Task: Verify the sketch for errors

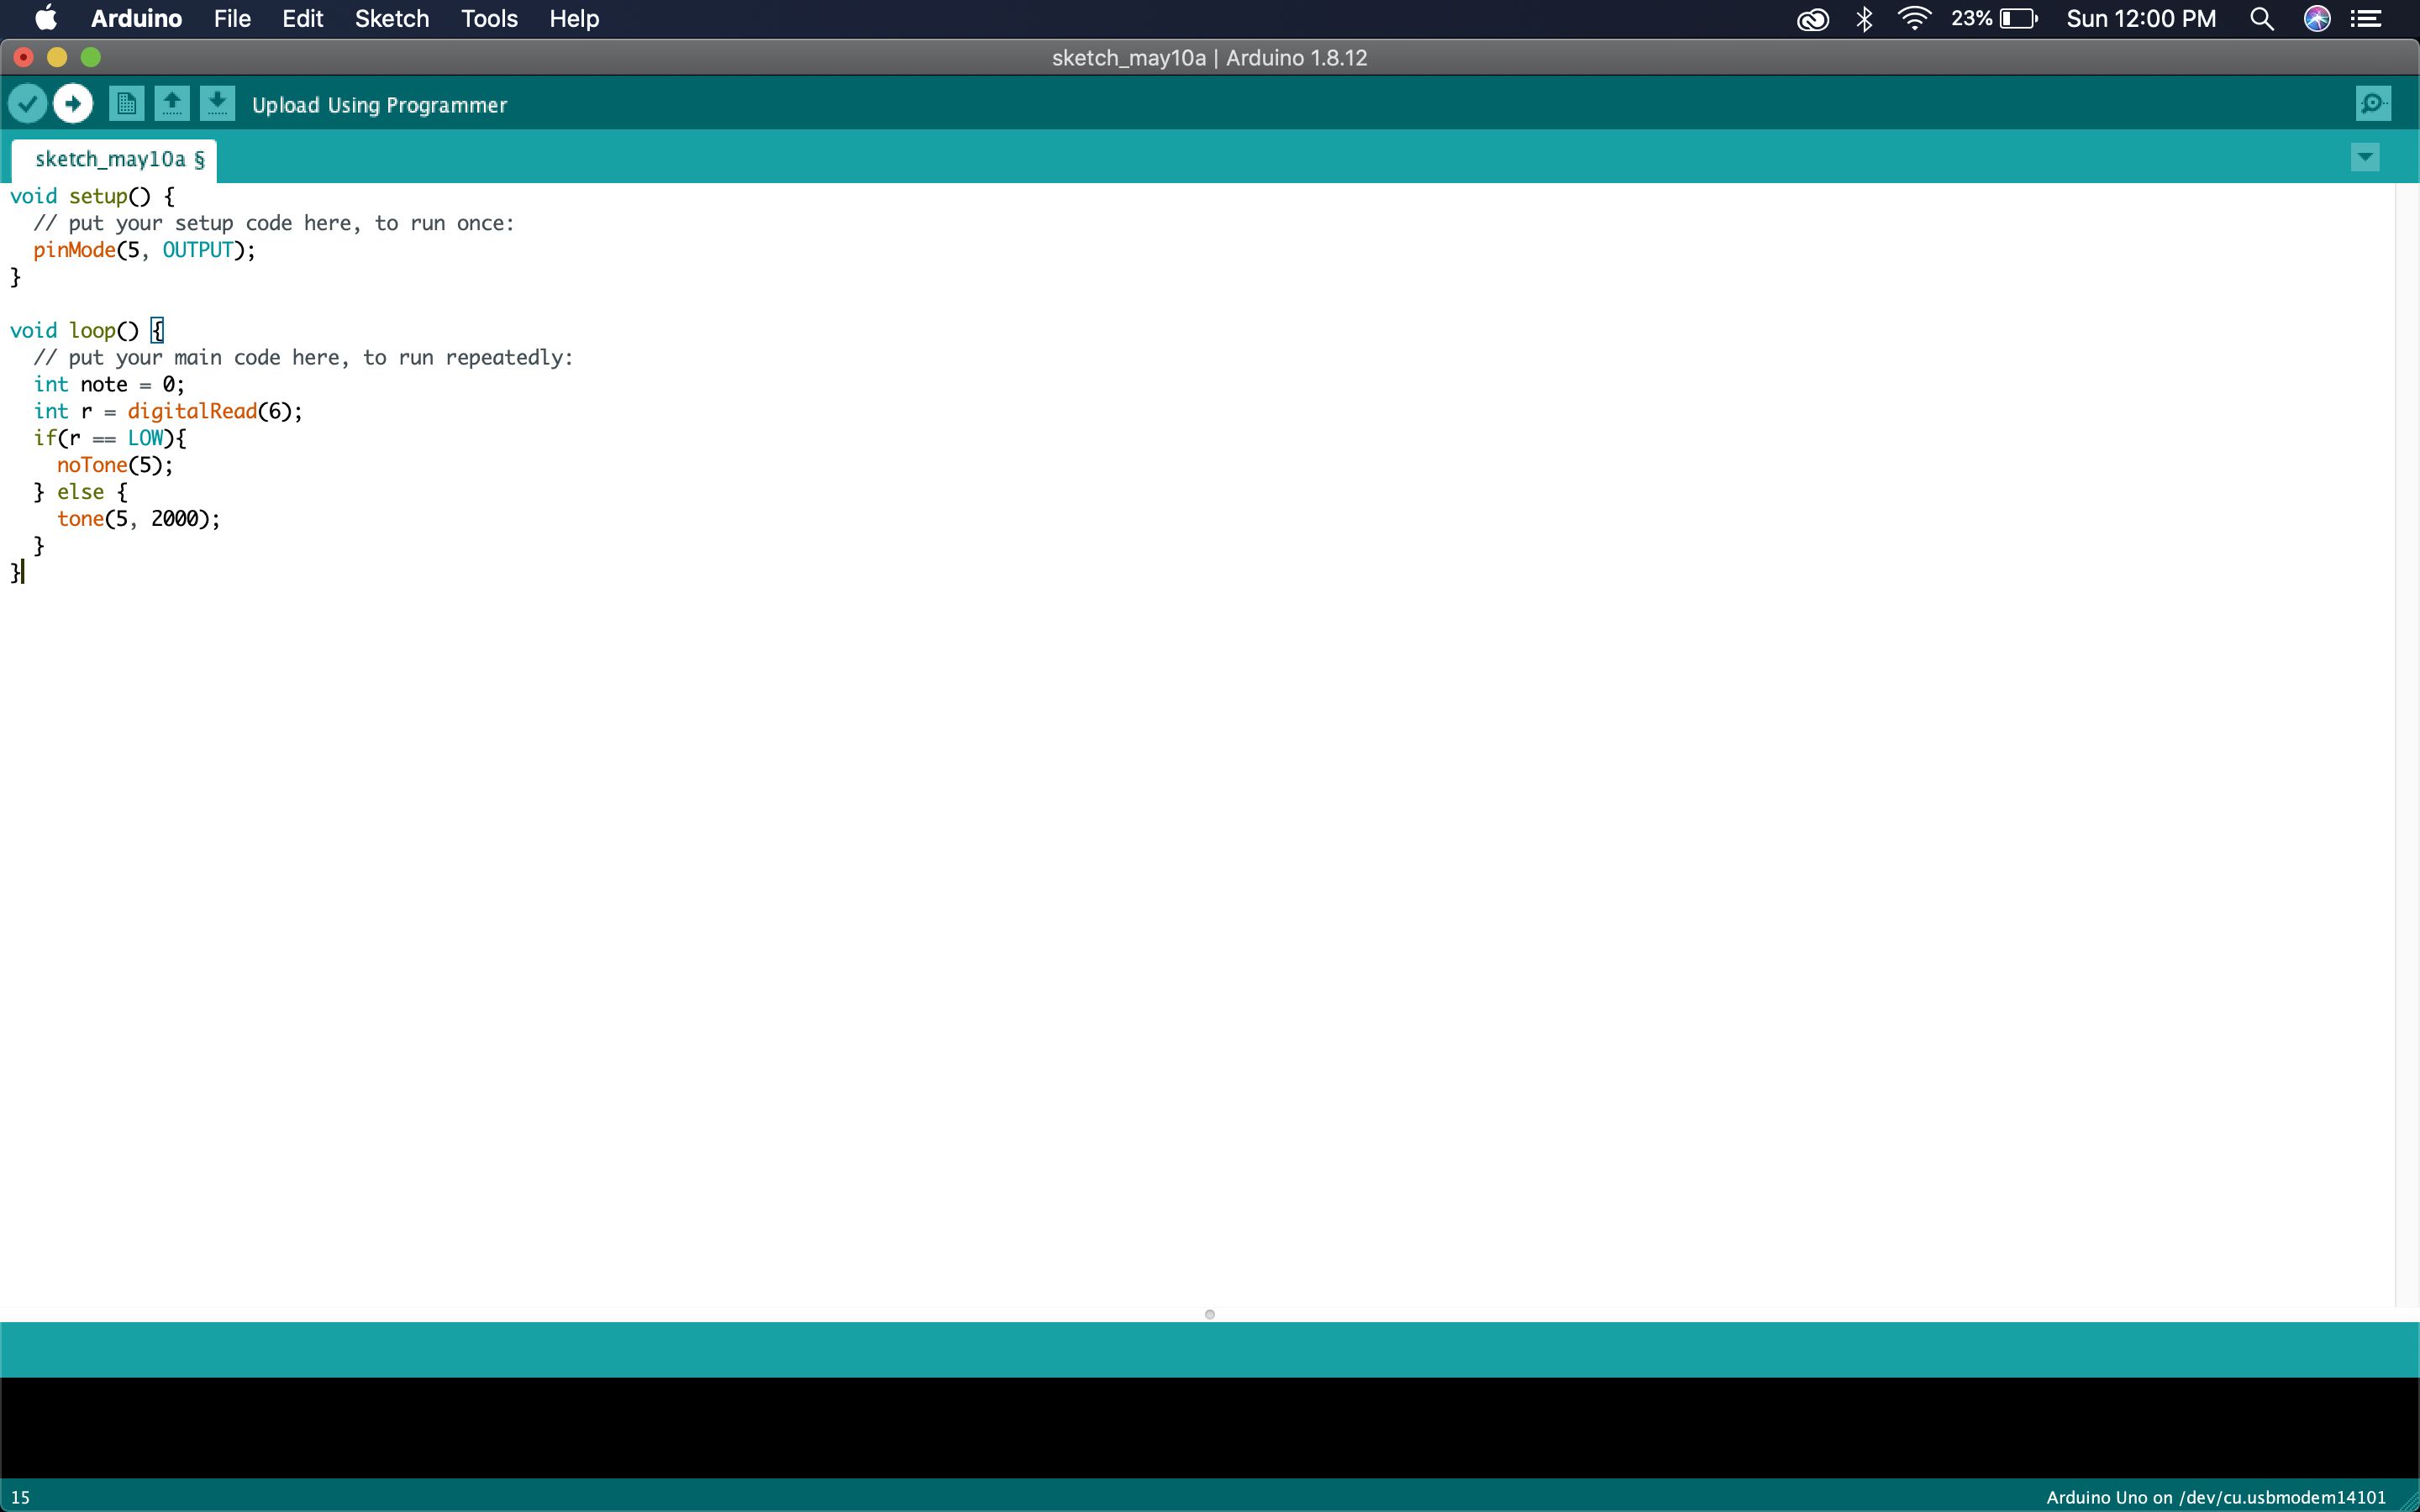Action: point(28,103)
